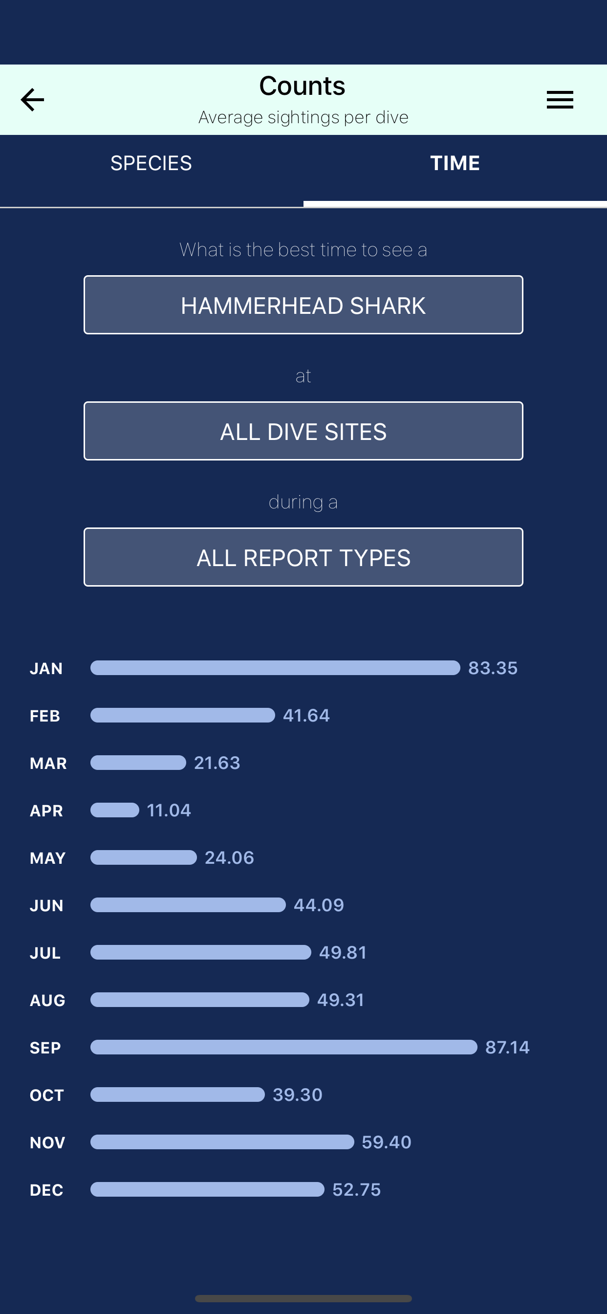Click the AUG month label
This screenshot has width=607, height=1314.
(x=47, y=1000)
